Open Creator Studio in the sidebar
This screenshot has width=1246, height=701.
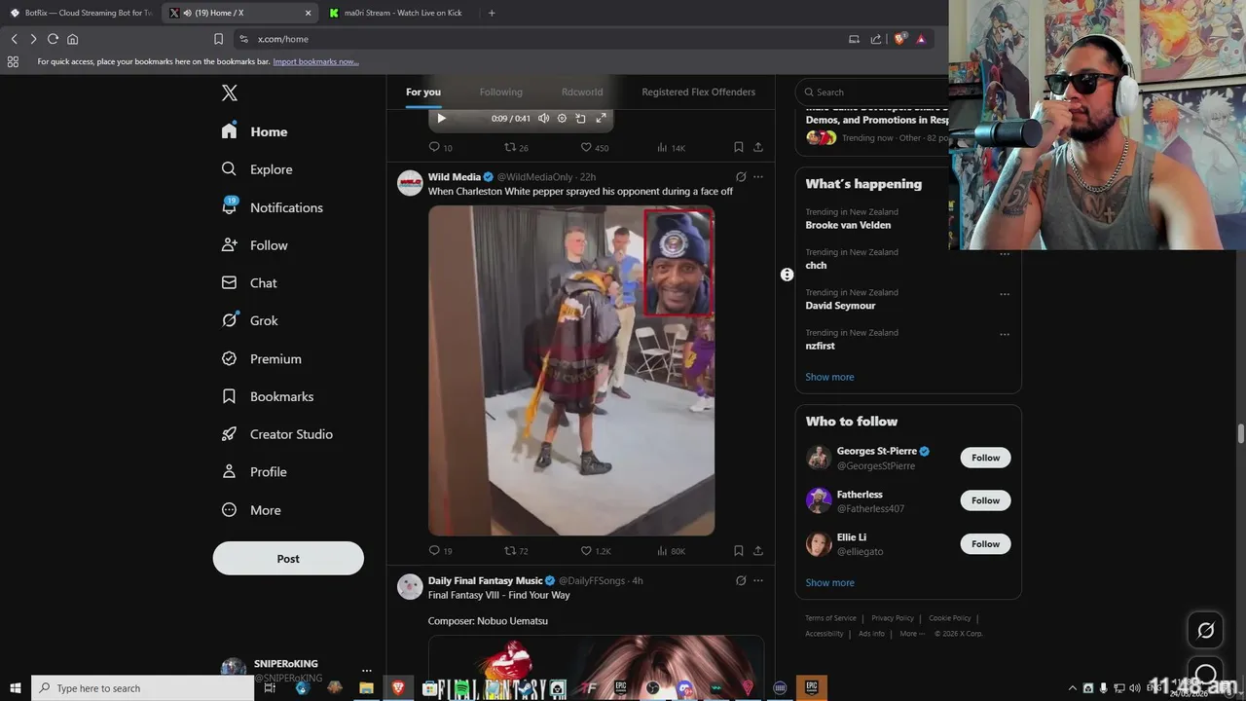(276, 434)
